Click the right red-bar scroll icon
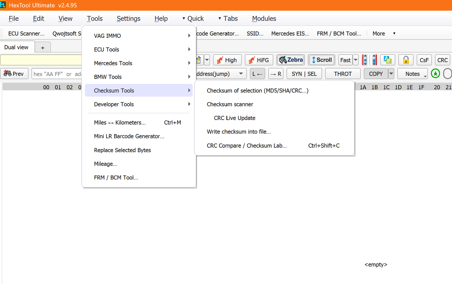452x284 pixels. coord(374,60)
